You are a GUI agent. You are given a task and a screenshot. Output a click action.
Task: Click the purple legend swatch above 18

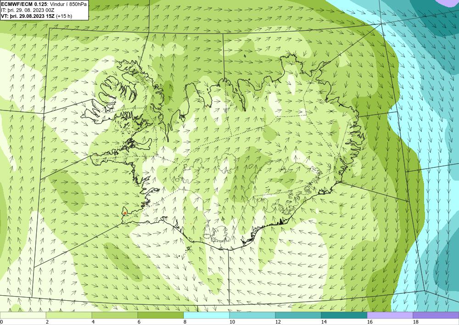(436, 315)
